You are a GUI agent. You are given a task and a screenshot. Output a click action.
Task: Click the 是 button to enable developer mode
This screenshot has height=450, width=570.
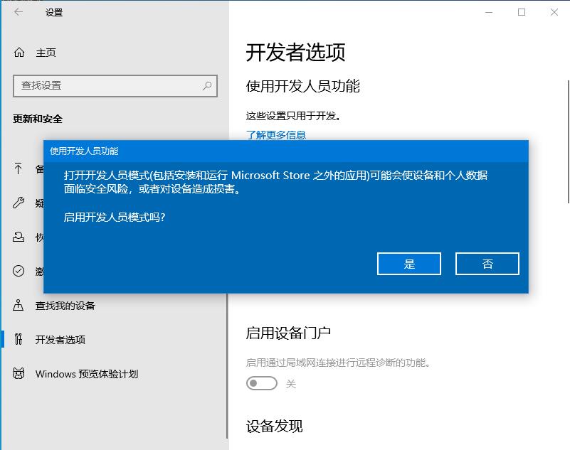pos(408,263)
